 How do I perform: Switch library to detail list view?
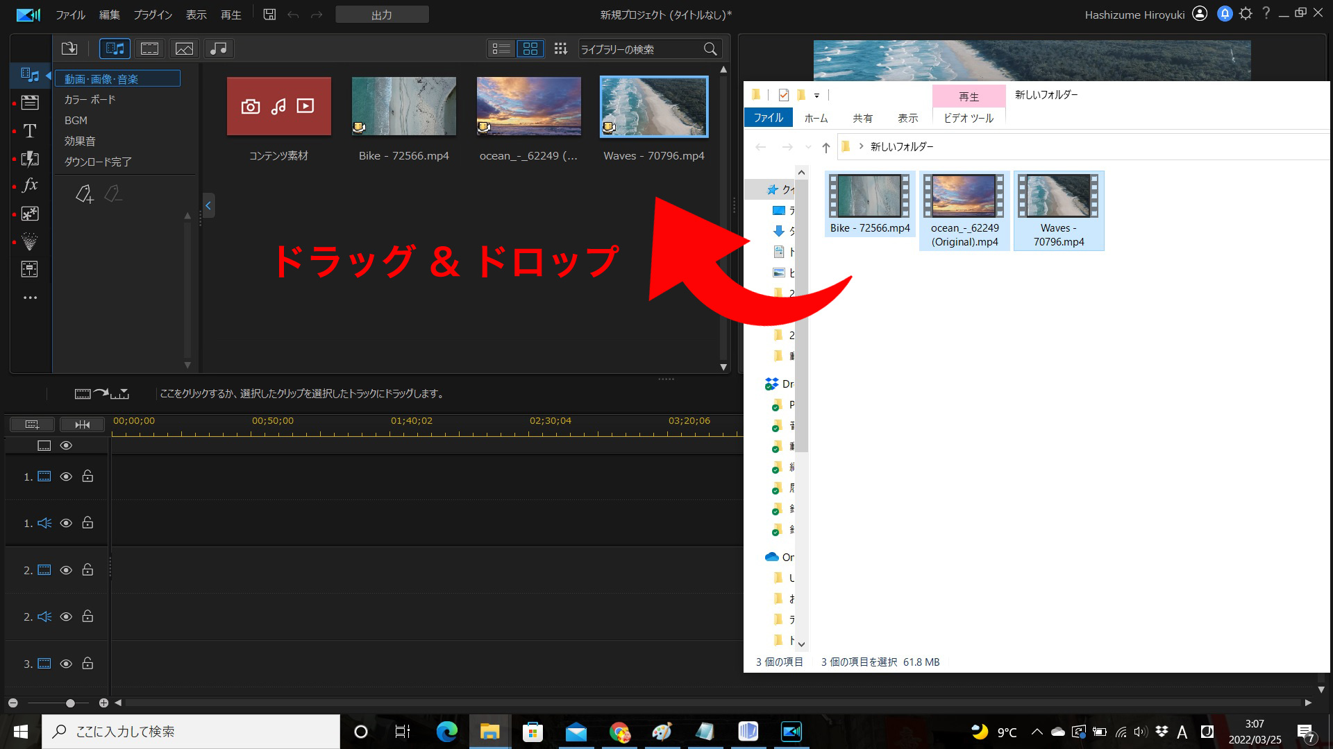[x=501, y=49]
